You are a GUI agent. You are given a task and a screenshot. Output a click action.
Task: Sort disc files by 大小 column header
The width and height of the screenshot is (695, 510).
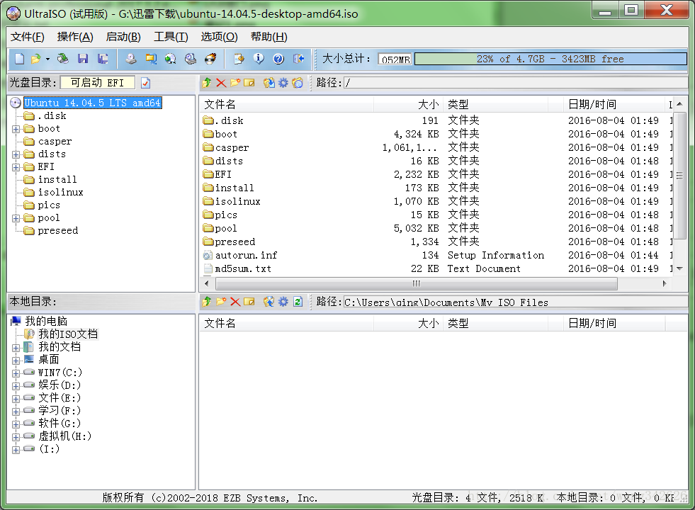408,105
